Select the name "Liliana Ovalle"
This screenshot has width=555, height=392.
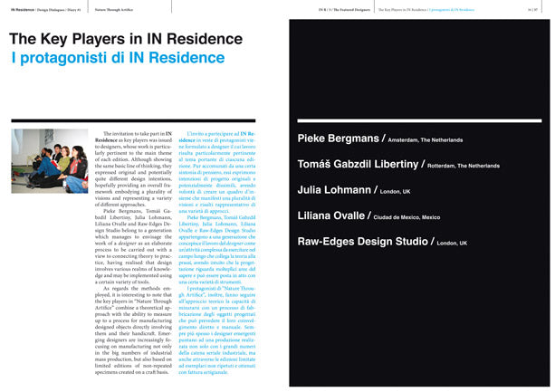pyautogui.click(x=331, y=215)
